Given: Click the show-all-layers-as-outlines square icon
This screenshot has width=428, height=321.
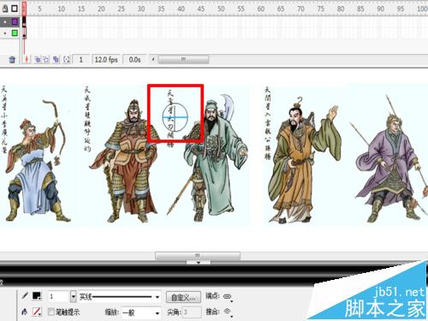Looking at the screenshot, I should [15, 9].
